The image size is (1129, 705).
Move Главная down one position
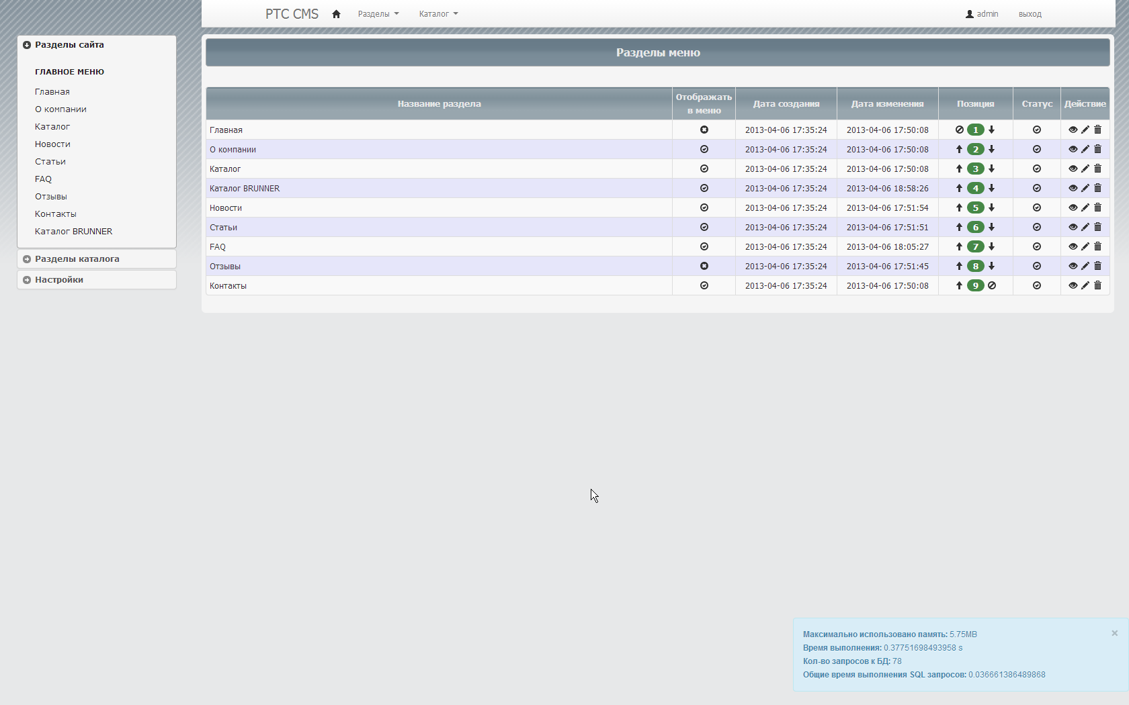coord(991,130)
